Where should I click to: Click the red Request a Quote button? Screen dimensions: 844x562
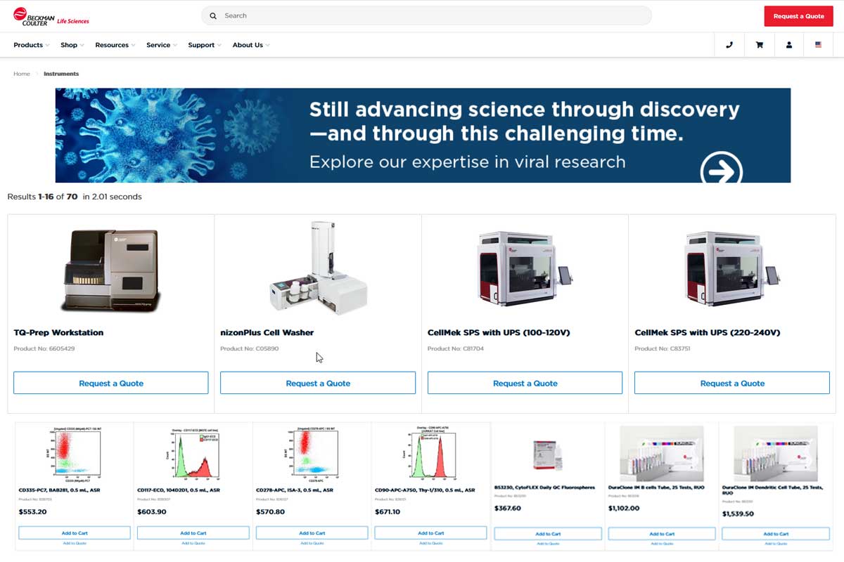(x=798, y=16)
